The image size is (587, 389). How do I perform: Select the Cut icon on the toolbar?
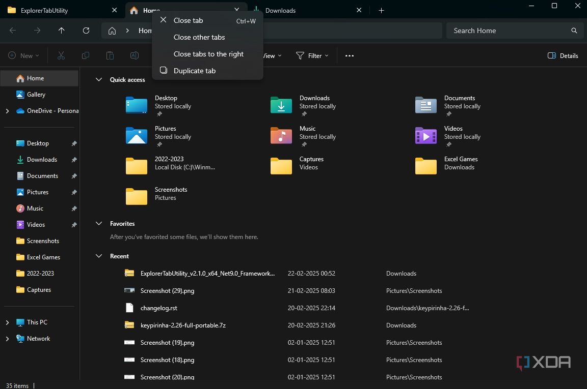tap(61, 55)
